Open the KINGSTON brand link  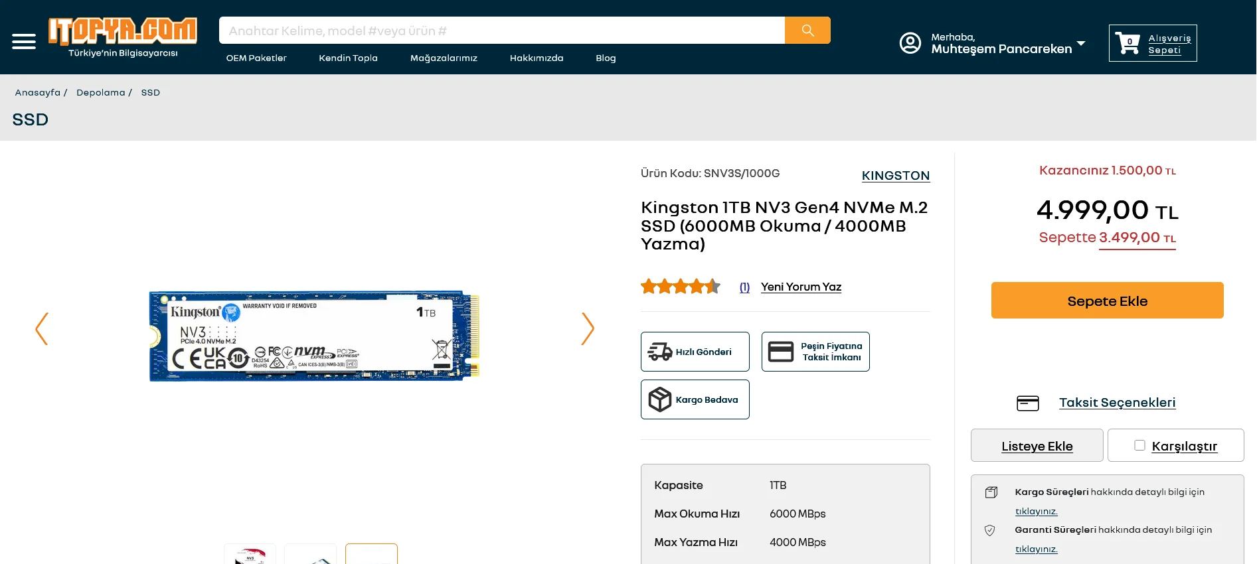click(896, 176)
